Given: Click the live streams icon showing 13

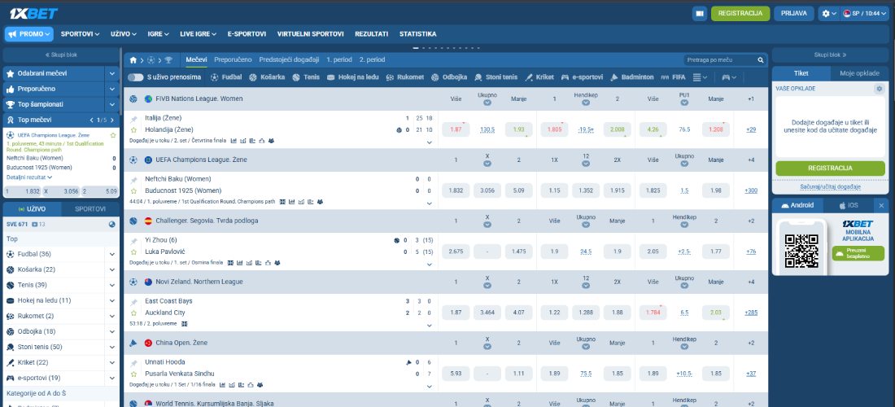Looking at the screenshot, I should point(39,225).
